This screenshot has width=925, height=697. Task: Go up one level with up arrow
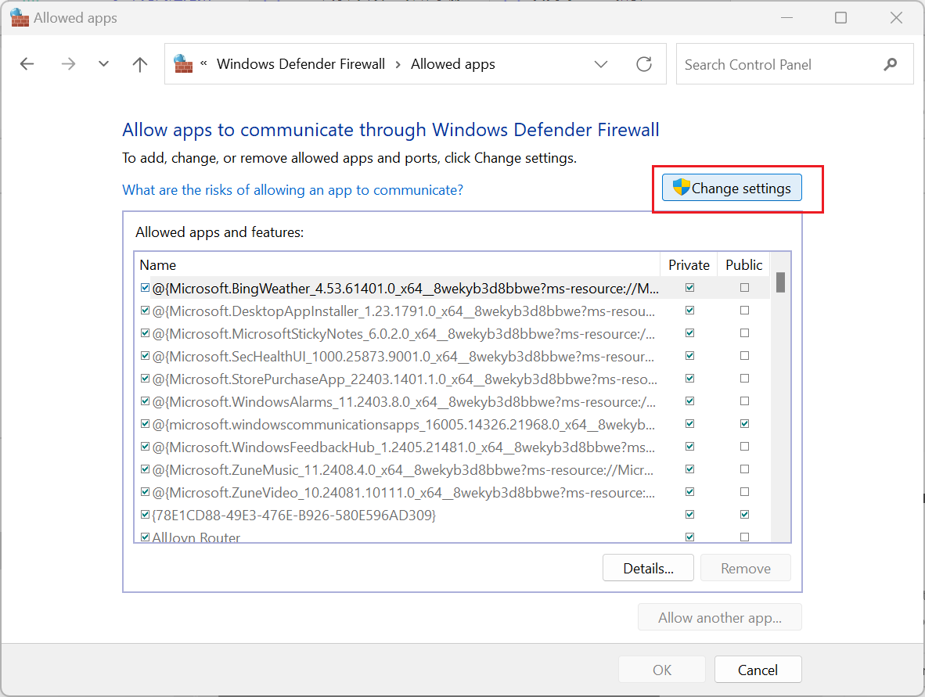140,63
